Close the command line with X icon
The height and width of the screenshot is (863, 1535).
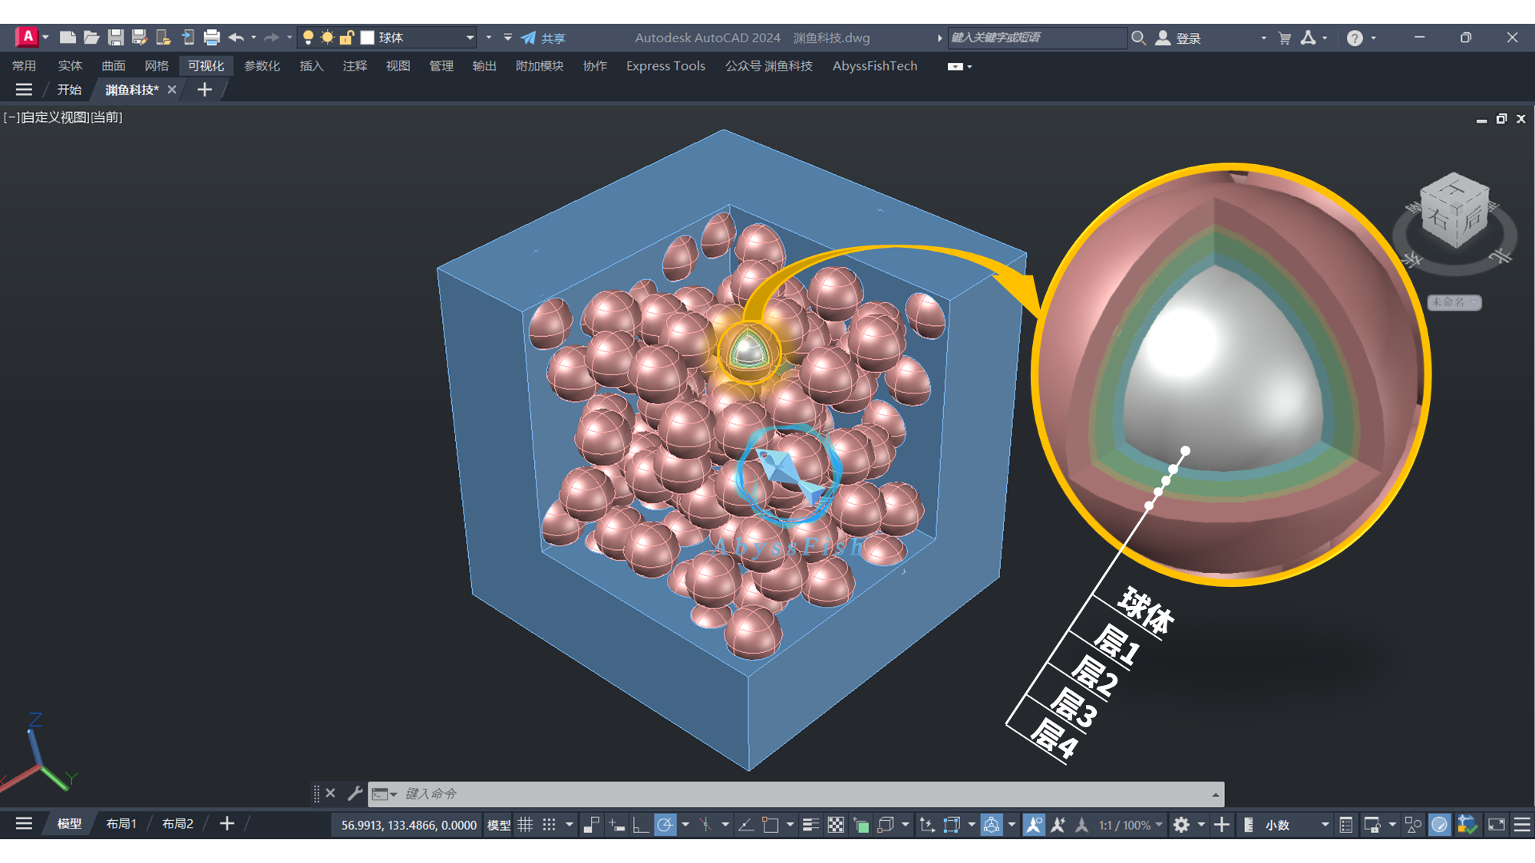point(330,793)
